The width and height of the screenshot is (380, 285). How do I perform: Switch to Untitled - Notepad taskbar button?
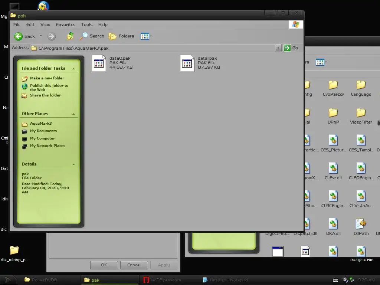pyautogui.click(x=229, y=280)
